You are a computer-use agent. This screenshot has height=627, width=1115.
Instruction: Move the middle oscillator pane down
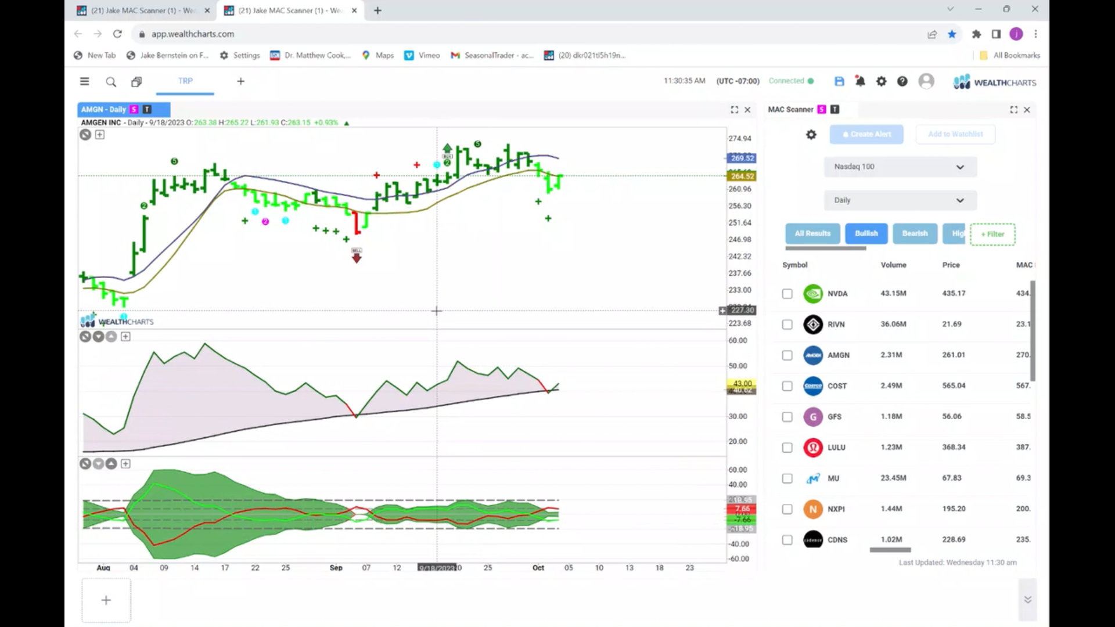click(x=98, y=337)
